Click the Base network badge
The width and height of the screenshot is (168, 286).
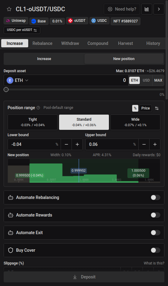[x=39, y=21]
